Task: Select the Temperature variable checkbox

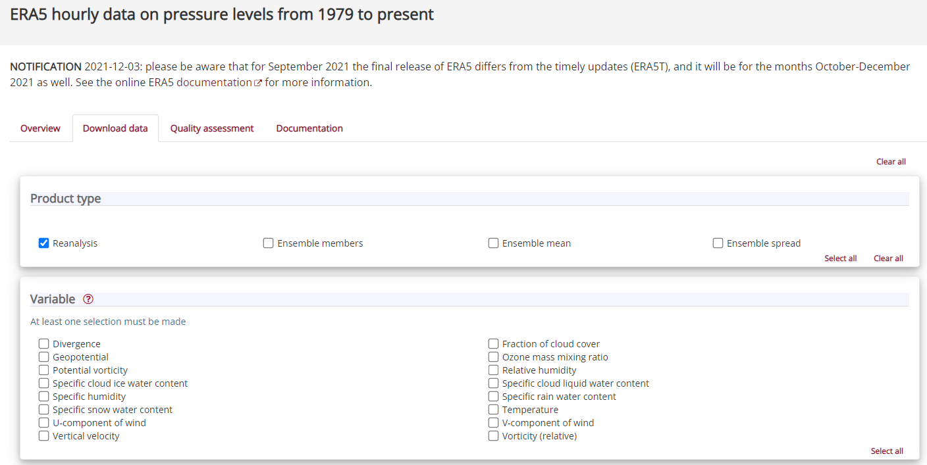Action: pyautogui.click(x=493, y=410)
